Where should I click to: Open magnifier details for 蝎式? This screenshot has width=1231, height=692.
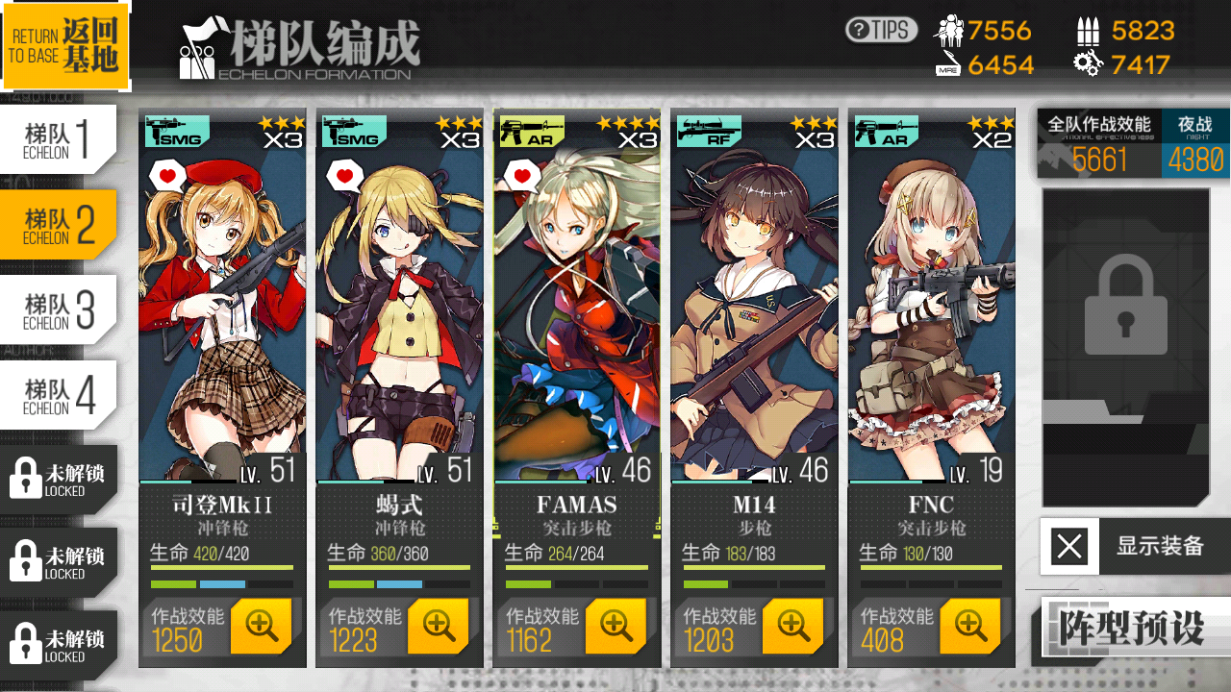point(439,626)
